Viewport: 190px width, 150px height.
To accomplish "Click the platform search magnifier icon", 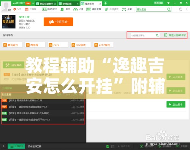I will [157, 35].
